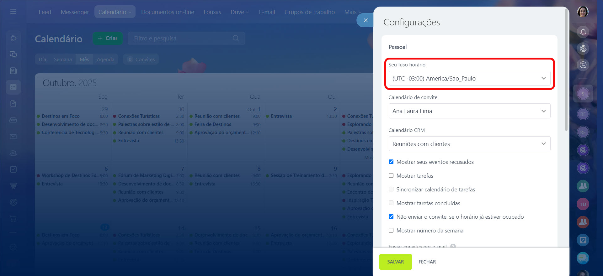Open Messenger from the top menu

click(x=75, y=12)
